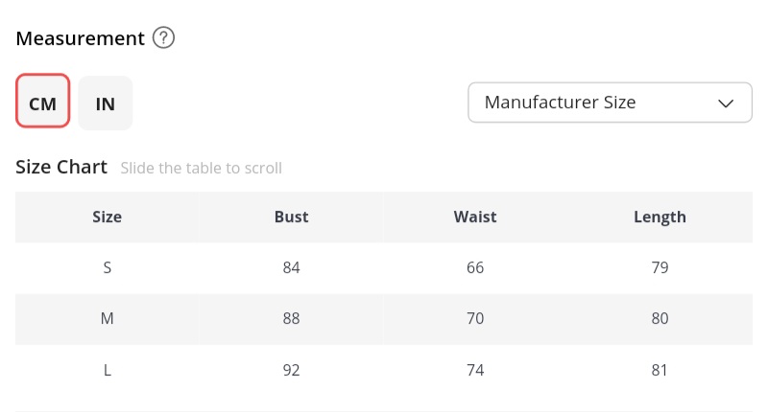Click the 'Slide the table to scroll' hint
Image resolution: width=768 pixels, height=412 pixels.
pos(201,169)
